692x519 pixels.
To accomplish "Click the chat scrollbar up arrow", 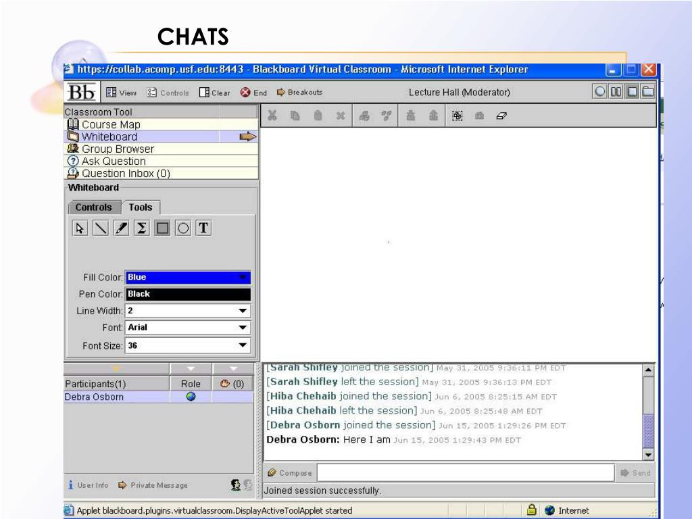I will [648, 370].
